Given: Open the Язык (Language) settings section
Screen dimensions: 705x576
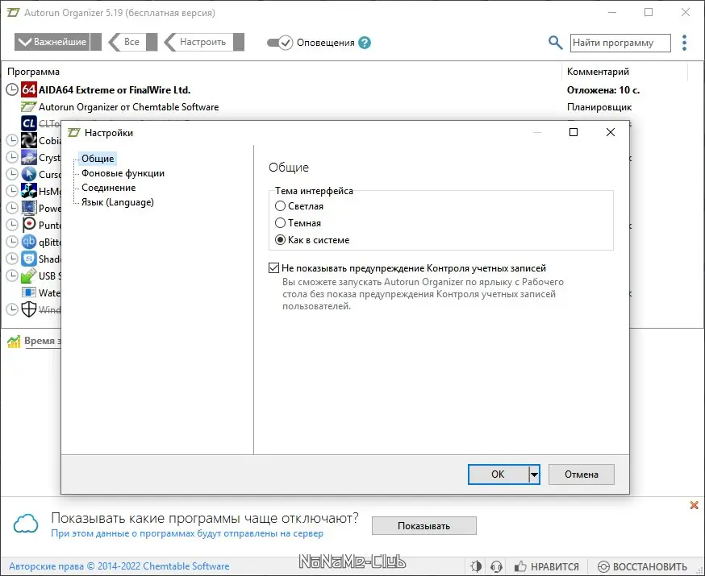Looking at the screenshot, I should click(x=117, y=202).
